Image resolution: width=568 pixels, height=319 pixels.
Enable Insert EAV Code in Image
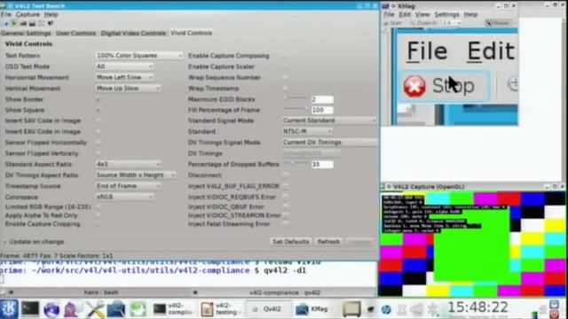click(99, 132)
